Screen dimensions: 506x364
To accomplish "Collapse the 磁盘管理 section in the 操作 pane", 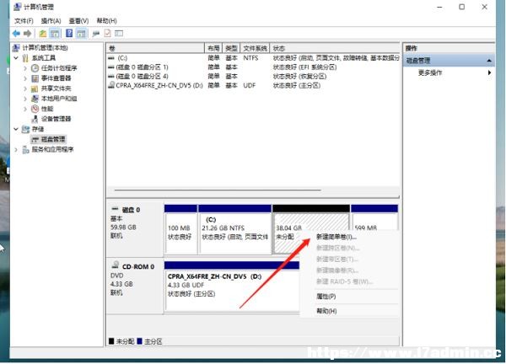I will (489, 61).
